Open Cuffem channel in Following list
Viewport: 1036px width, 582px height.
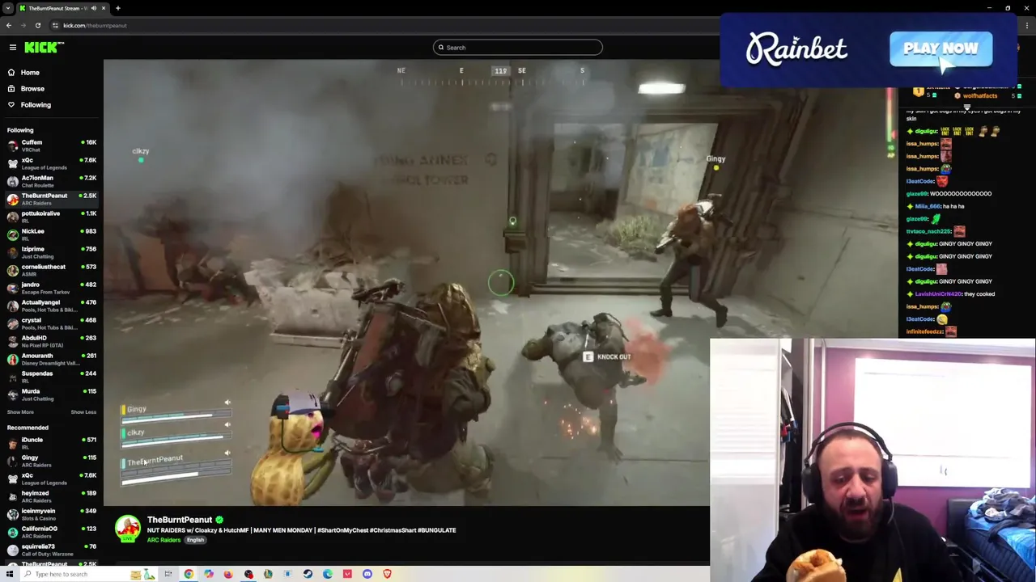[x=52, y=145]
